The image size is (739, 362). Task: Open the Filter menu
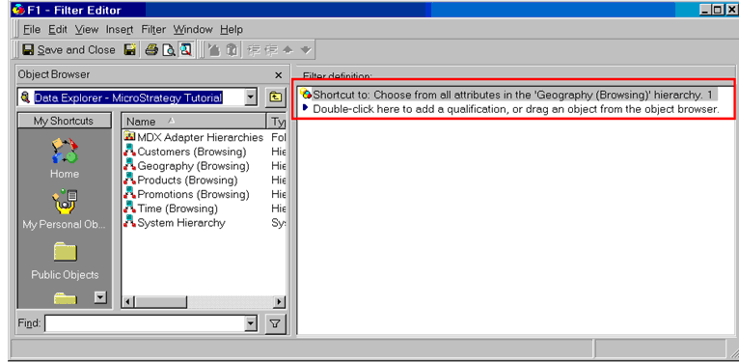pos(153,29)
